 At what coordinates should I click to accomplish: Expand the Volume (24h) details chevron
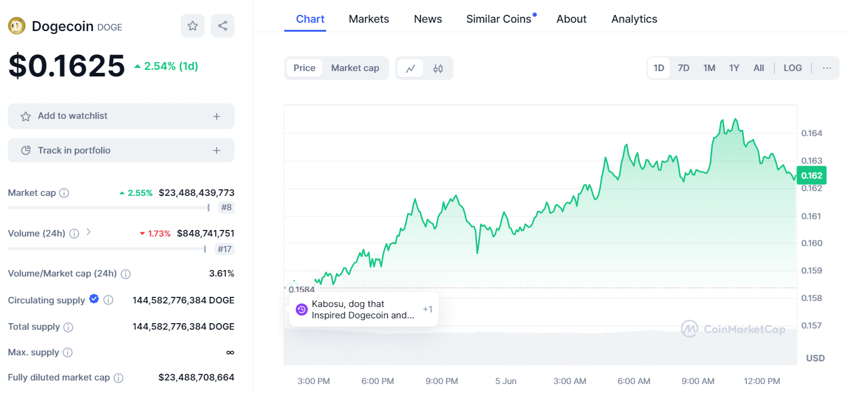[89, 232]
